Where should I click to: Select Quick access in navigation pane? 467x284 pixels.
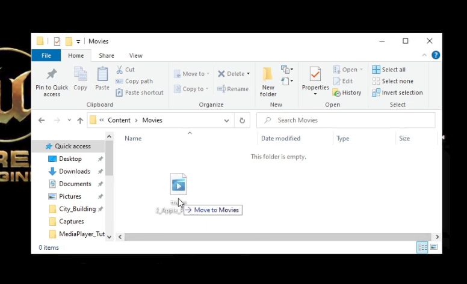pyautogui.click(x=68, y=146)
